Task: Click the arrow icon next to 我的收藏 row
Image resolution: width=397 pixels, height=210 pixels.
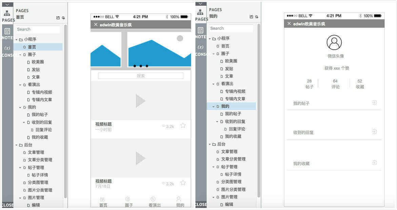Action: coord(374,163)
